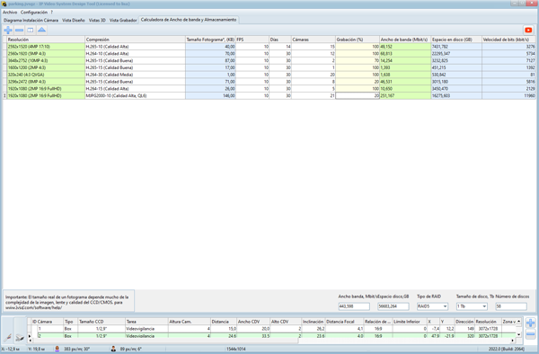Switch to the Diagrama Instalación Cámara tab
The height and width of the screenshot is (354, 539).
(31, 21)
